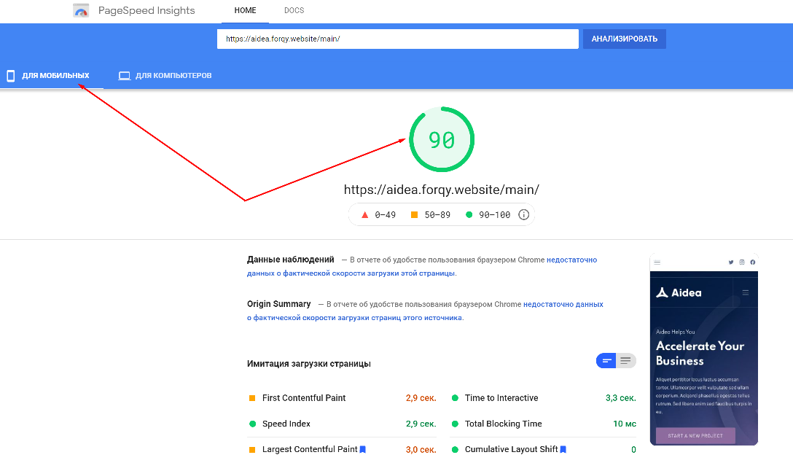
Task: Click the Facebook icon in the page preview
Action: point(752,262)
